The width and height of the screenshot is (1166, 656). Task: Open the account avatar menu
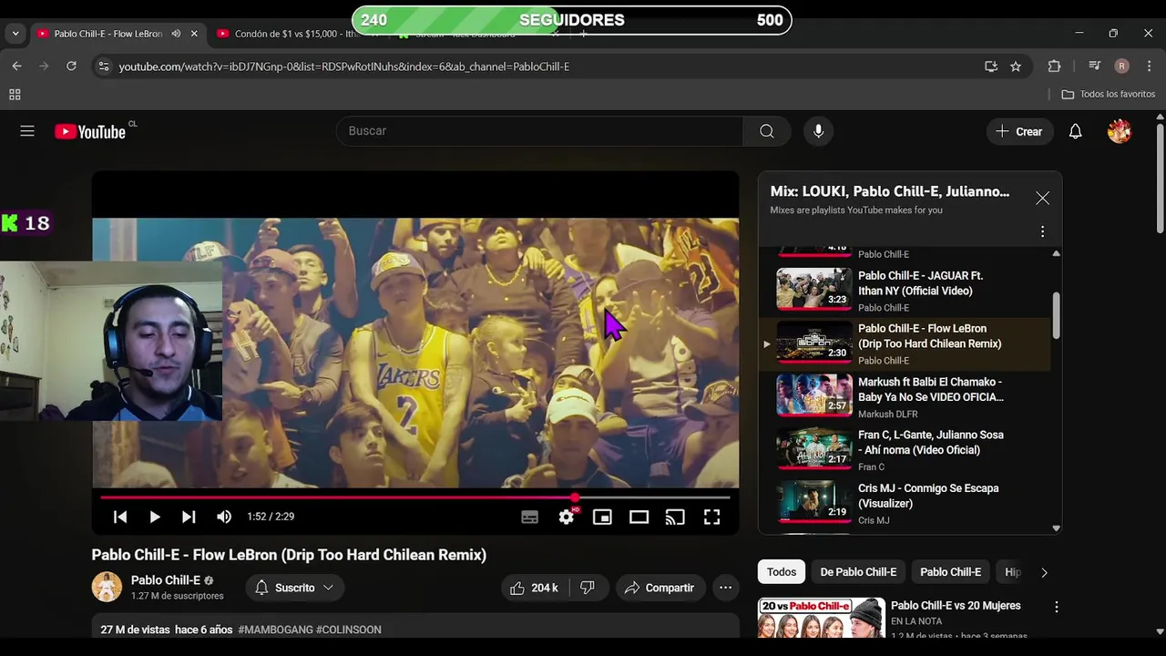(x=1120, y=131)
